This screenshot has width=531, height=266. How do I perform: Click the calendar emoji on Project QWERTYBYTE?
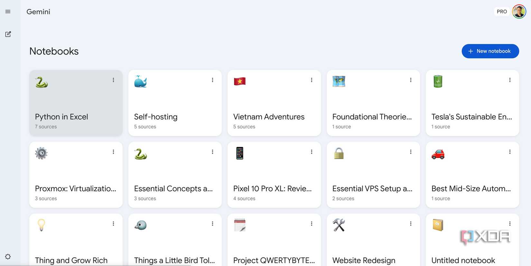point(240,225)
